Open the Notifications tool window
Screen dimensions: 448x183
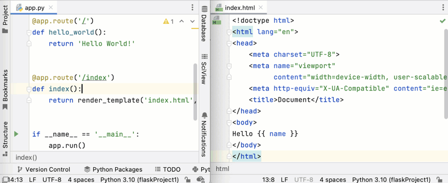(x=204, y=134)
